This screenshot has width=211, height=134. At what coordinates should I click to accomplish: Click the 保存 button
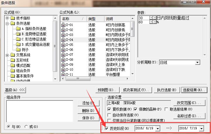pos(88,118)
